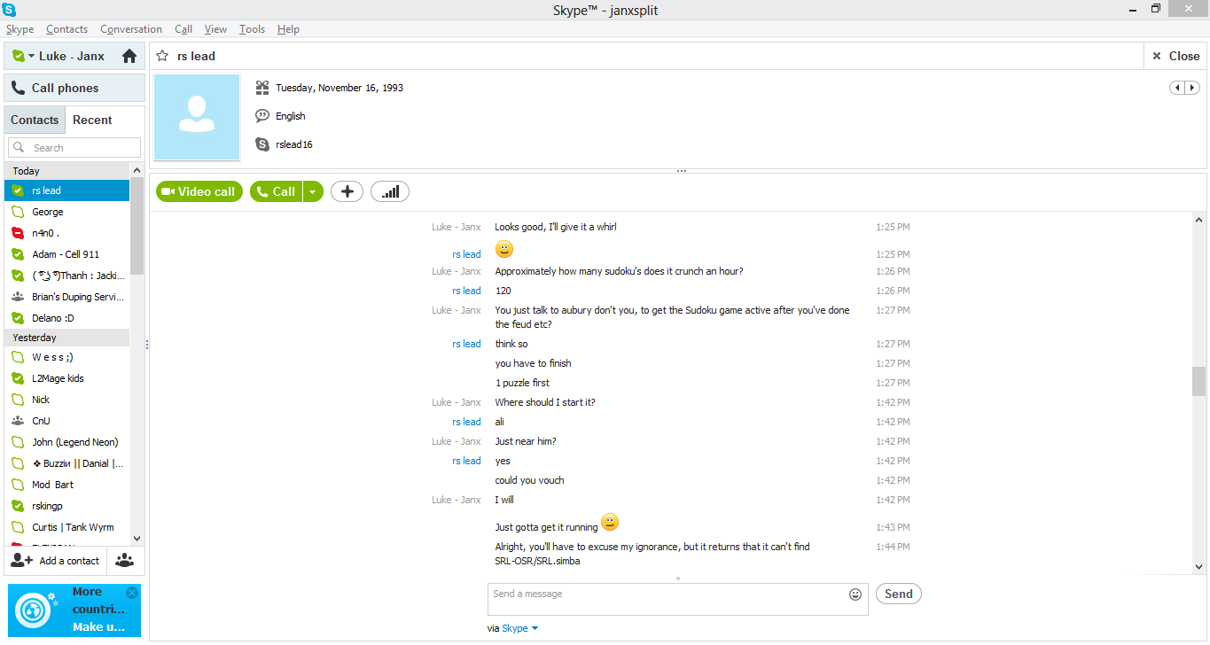
Task: Open chat with n4n0 .
Action: tap(67, 233)
